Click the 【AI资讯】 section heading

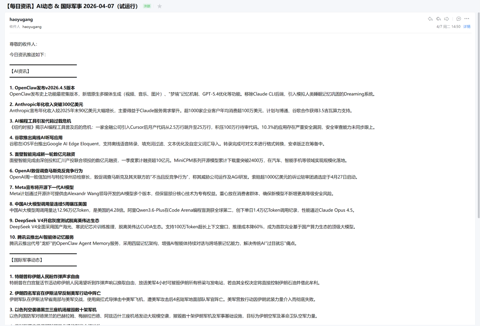click(x=20, y=71)
